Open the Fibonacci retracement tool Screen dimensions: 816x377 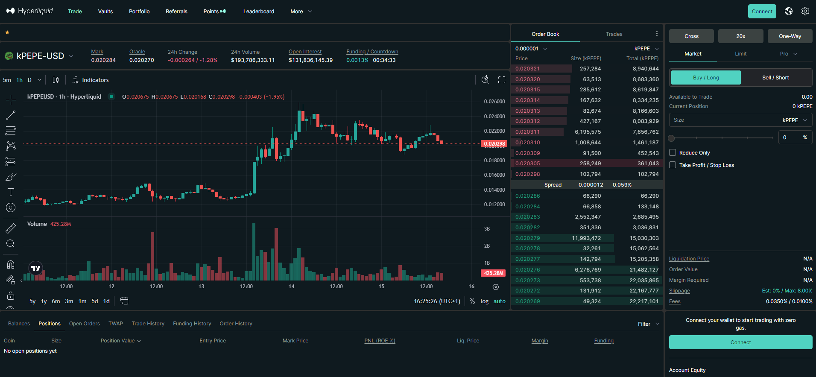pos(11,131)
